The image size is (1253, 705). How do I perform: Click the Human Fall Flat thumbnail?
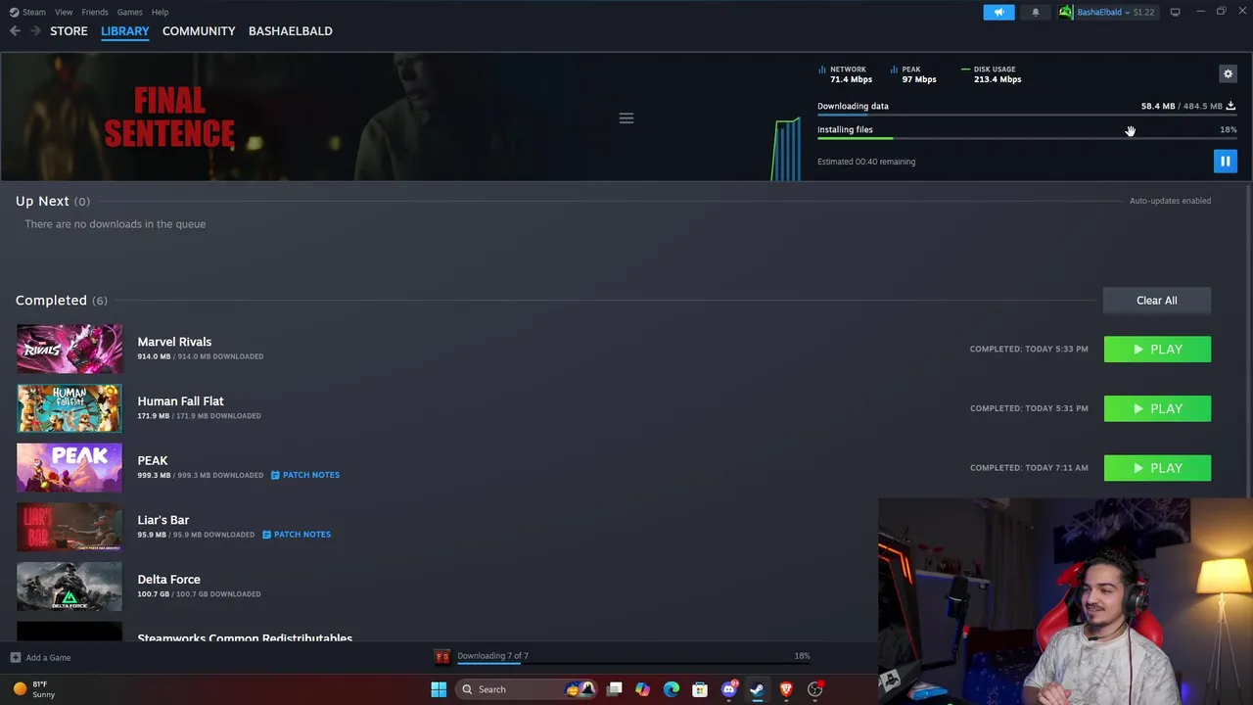[70, 408]
